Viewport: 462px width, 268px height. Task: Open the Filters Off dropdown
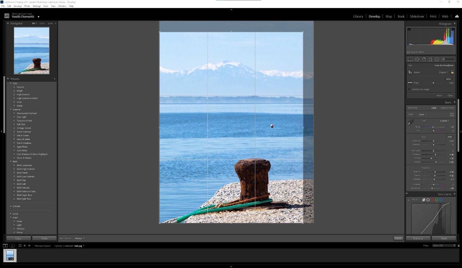(x=444, y=246)
